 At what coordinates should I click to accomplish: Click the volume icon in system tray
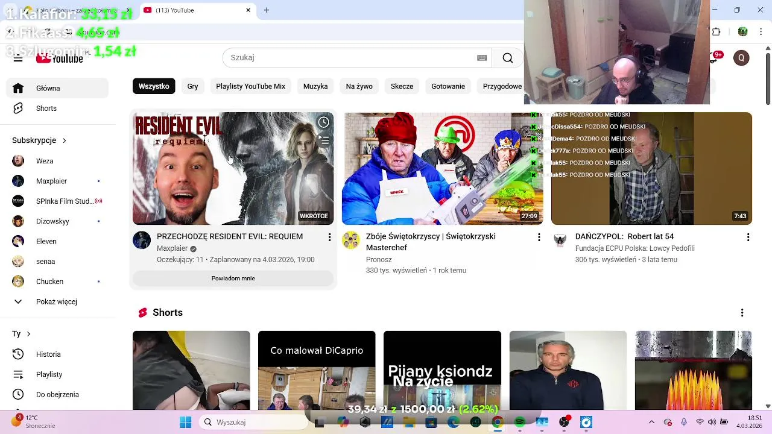coord(712,423)
